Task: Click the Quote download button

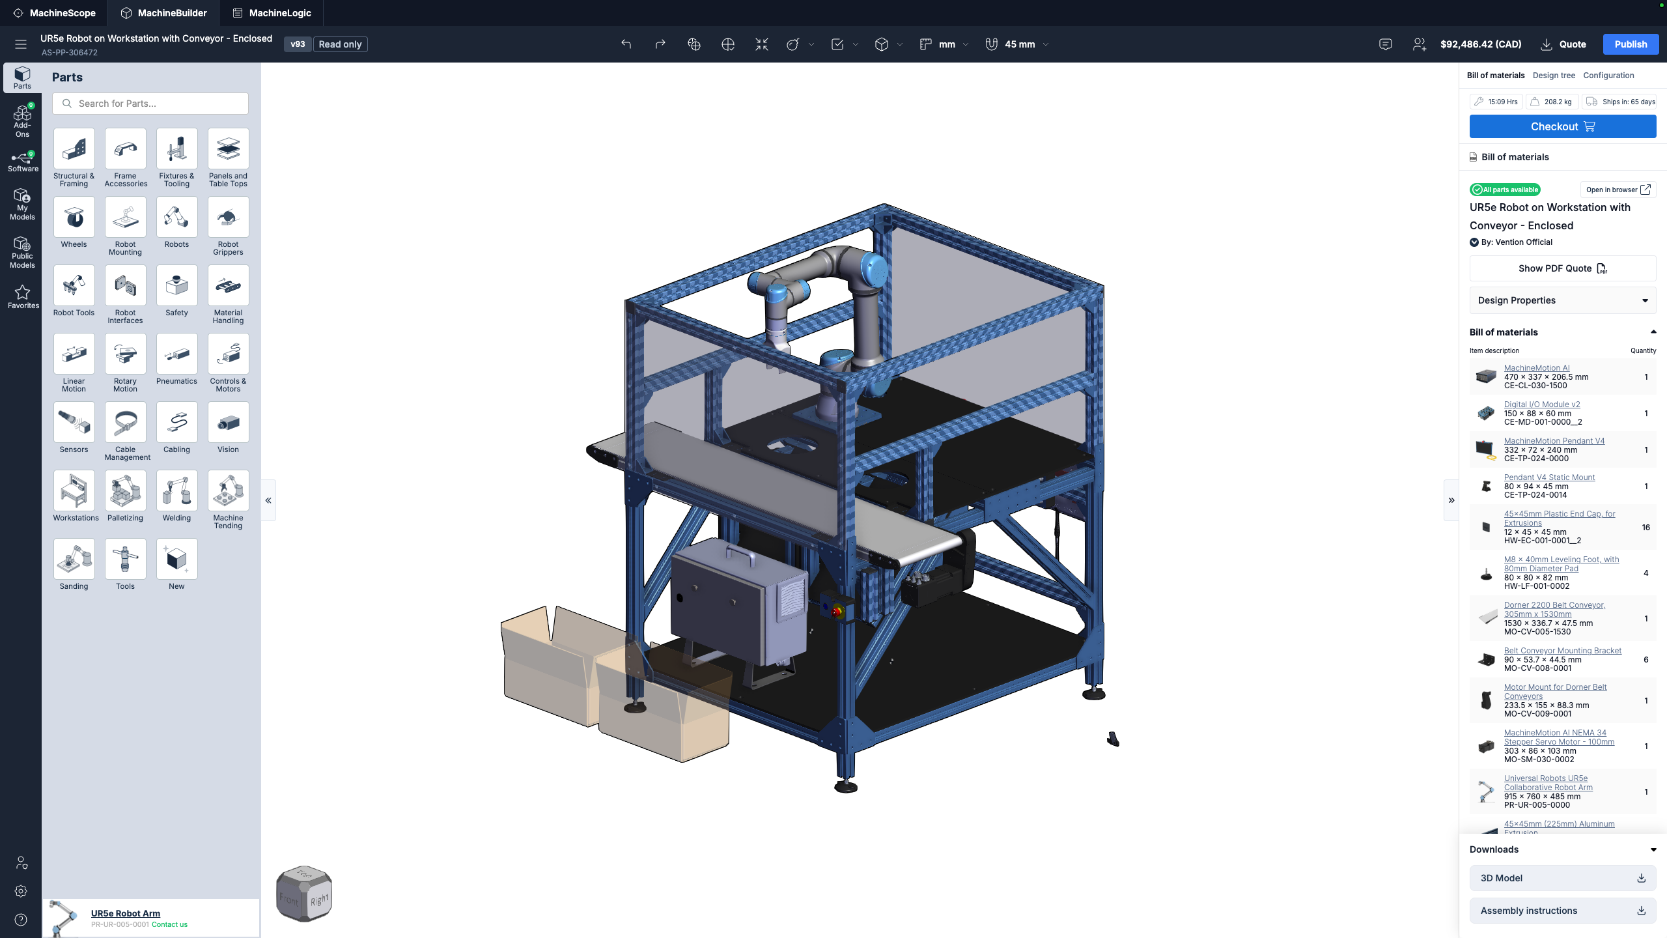Action: (1563, 44)
